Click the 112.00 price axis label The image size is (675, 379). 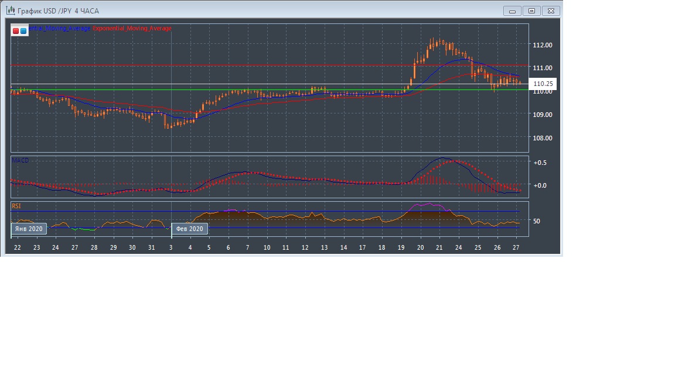(542, 45)
